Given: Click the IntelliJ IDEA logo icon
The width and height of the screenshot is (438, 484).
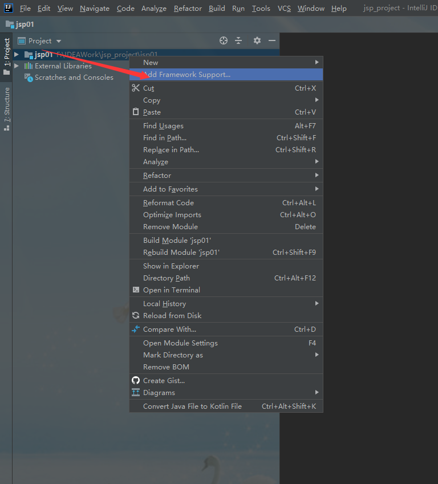Looking at the screenshot, I should point(9,8).
